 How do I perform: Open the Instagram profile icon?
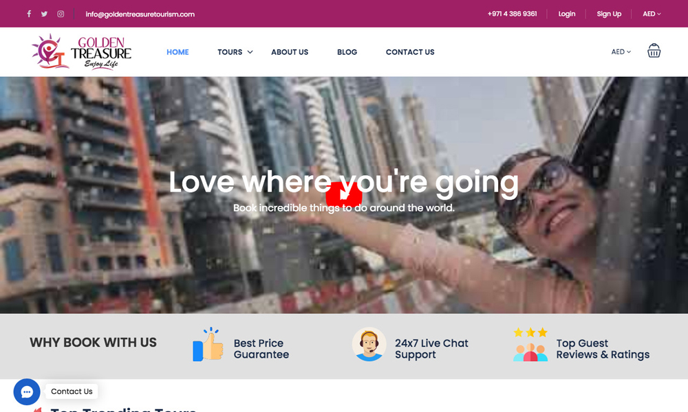(x=61, y=14)
